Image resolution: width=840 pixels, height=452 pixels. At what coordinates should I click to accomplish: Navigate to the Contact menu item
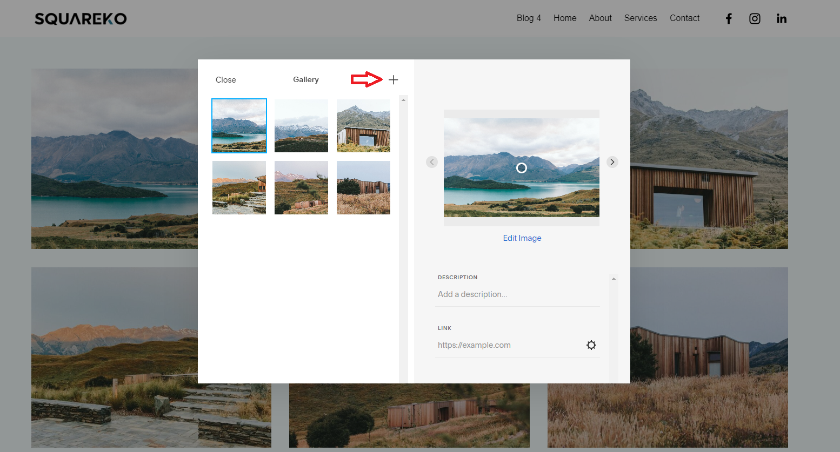684,18
